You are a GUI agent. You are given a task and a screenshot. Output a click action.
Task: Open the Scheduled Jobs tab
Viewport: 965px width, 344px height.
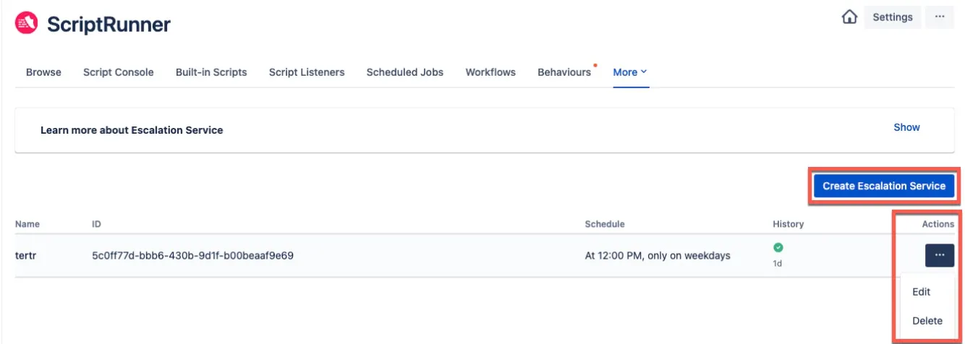[405, 72]
